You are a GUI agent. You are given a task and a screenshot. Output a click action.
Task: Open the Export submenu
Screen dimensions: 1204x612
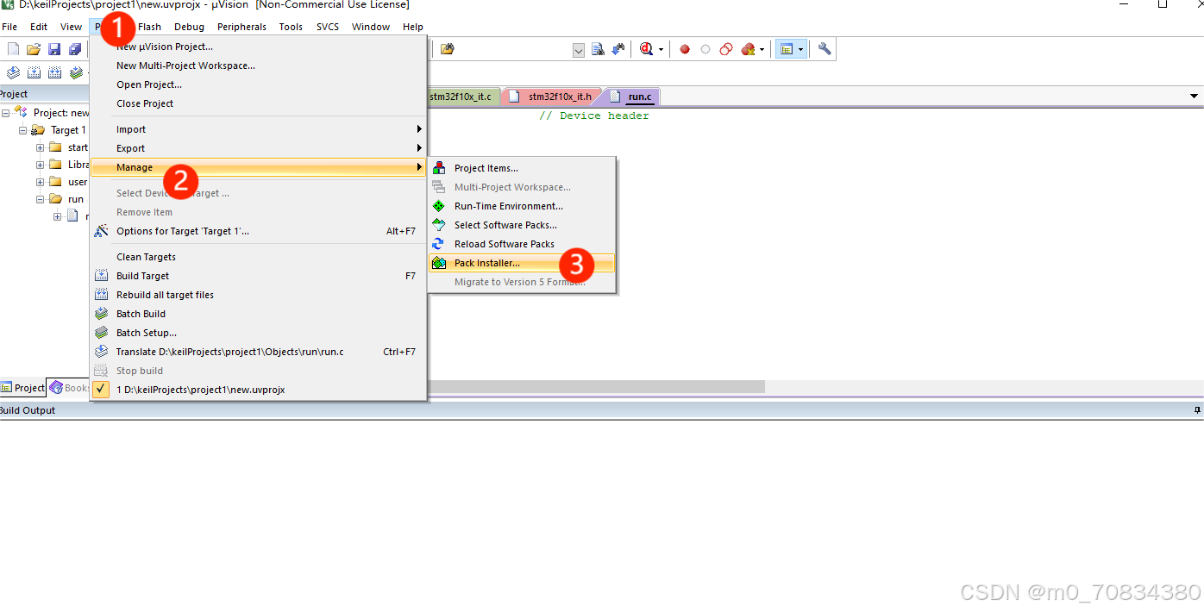[x=259, y=148]
